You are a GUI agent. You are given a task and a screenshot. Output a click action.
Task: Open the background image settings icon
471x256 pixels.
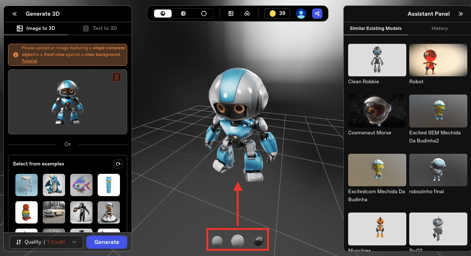[231, 13]
